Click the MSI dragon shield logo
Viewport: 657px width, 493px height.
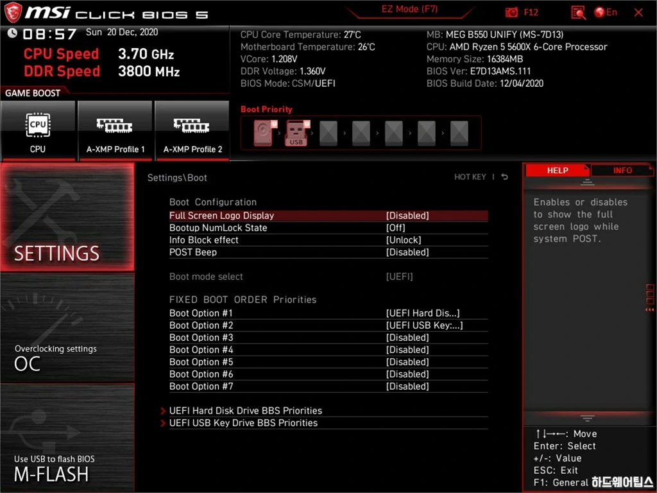click(x=13, y=12)
